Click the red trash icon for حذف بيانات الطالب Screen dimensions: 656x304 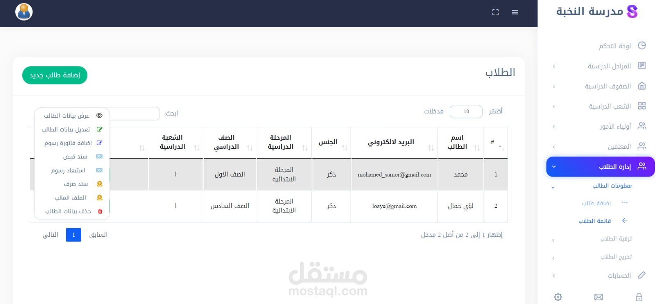point(100,211)
